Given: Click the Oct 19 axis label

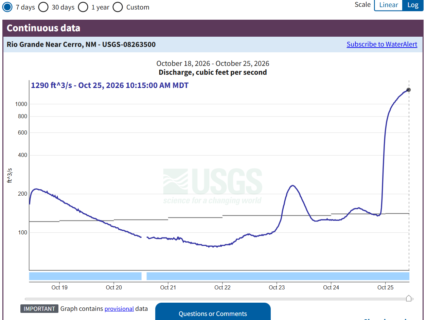Looking at the screenshot, I should click(59, 287).
